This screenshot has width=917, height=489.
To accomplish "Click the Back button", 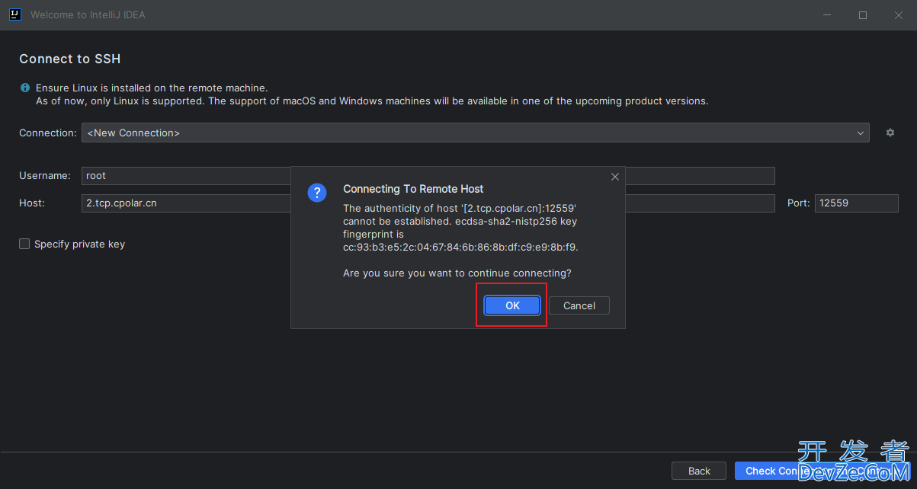I will (x=699, y=471).
